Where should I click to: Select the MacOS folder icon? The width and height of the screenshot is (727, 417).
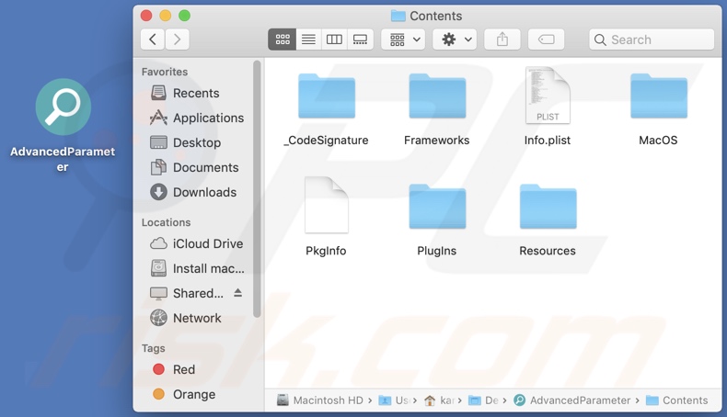[658, 96]
